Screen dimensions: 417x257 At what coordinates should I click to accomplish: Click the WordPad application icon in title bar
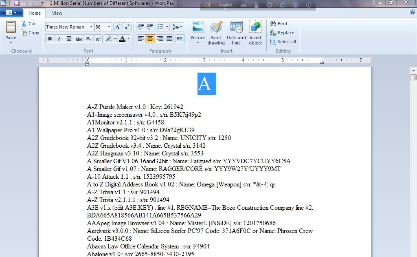click(3, 3)
